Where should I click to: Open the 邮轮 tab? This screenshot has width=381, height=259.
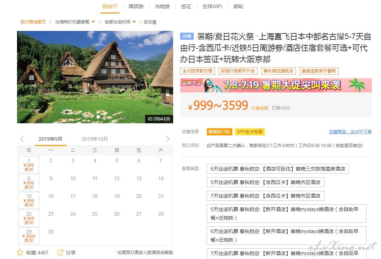point(238,6)
